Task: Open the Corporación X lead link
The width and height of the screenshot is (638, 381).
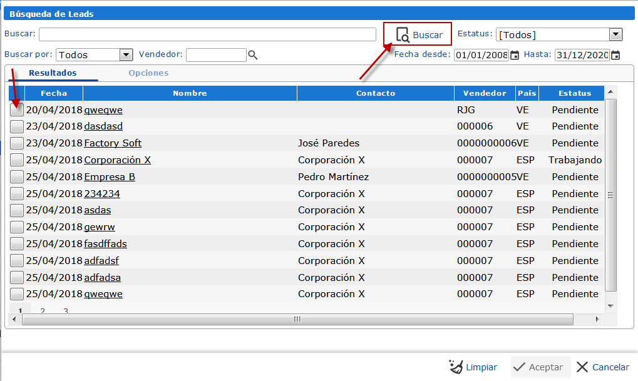Action: [117, 160]
